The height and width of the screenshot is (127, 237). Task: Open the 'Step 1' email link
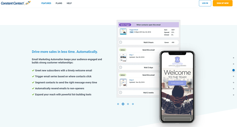coord(131,55)
